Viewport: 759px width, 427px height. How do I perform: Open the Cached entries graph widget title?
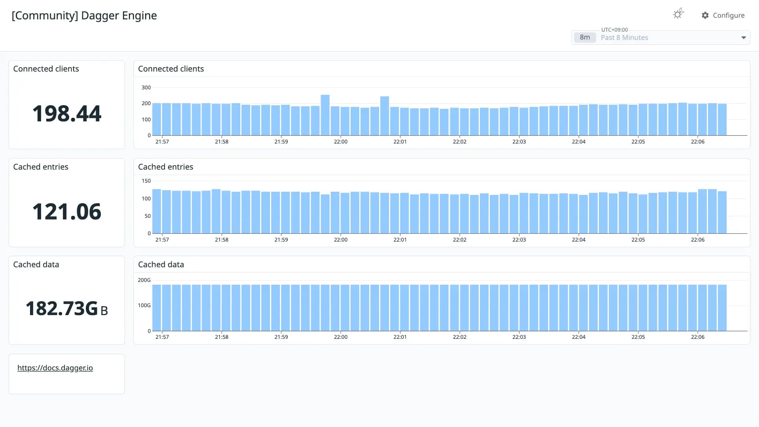pos(166,167)
